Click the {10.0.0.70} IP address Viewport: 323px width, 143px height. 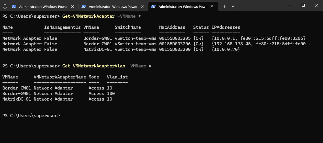226,49
